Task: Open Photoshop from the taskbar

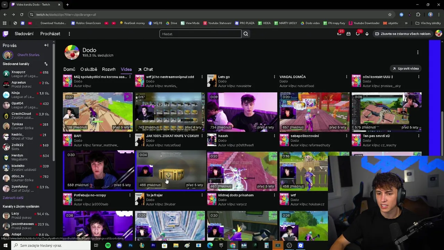Action: point(130,245)
